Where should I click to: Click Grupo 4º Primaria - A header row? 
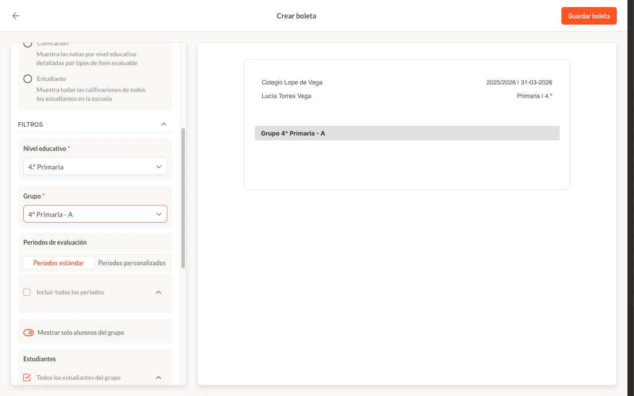[407, 133]
